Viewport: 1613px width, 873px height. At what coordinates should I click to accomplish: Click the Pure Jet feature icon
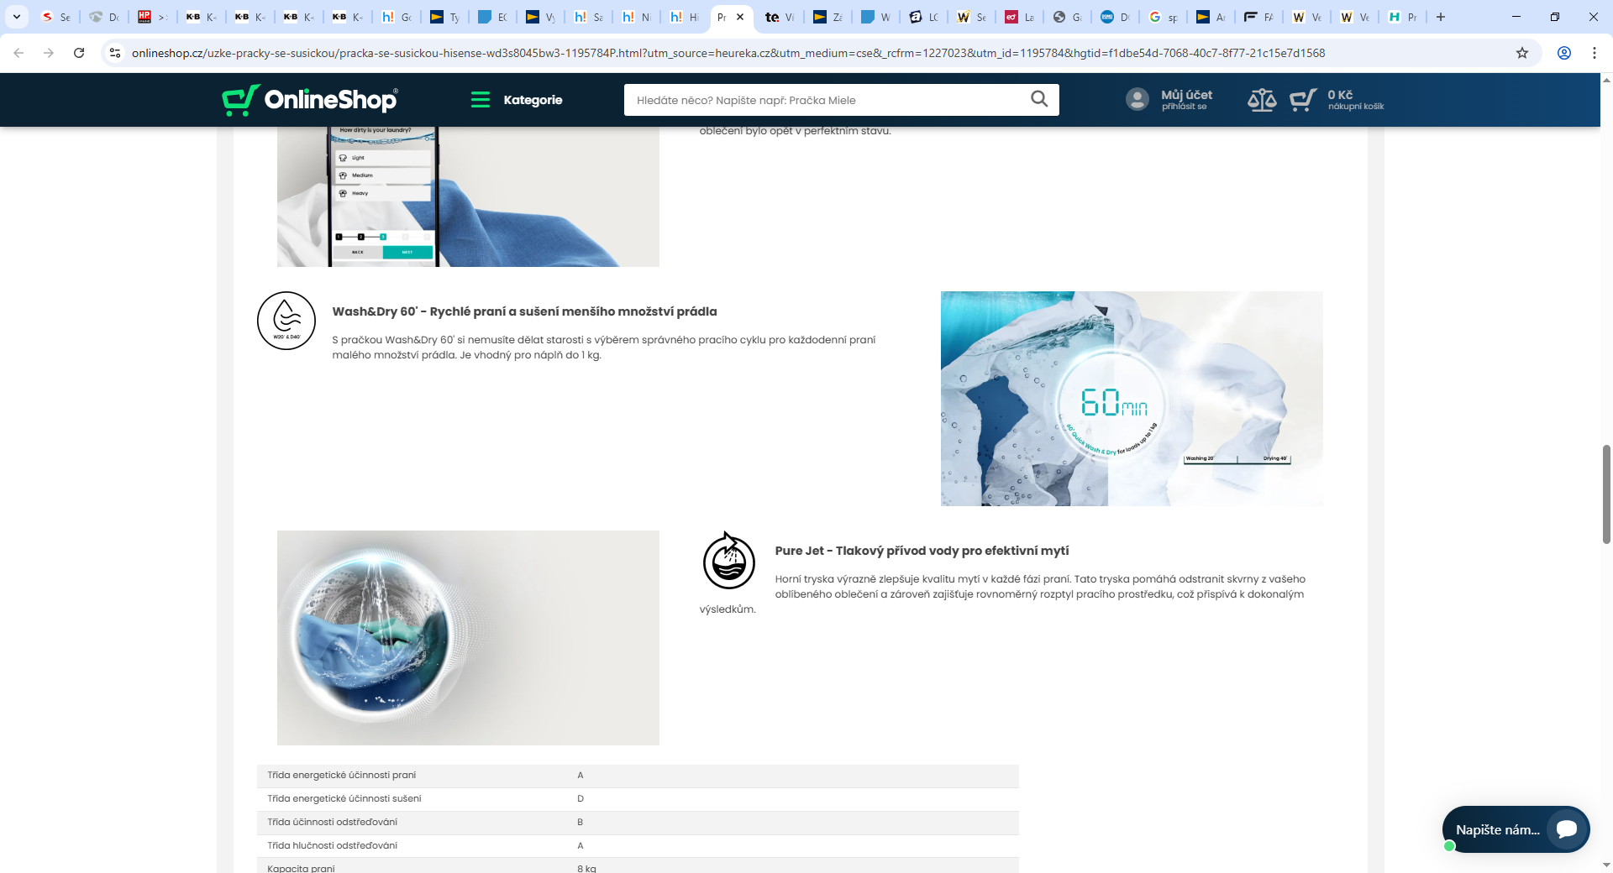[728, 560]
